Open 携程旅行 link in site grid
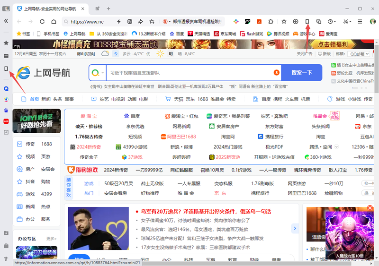 pyautogui.click(x=271, y=137)
